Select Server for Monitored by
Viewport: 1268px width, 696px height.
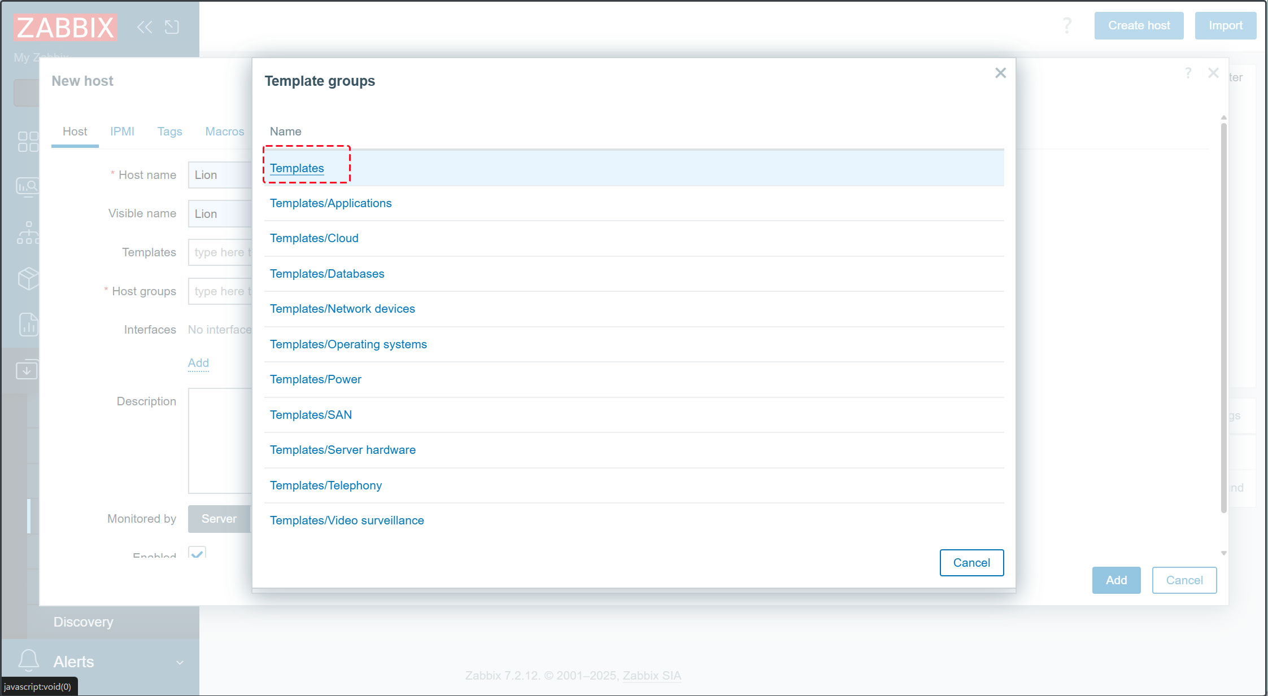click(x=219, y=519)
